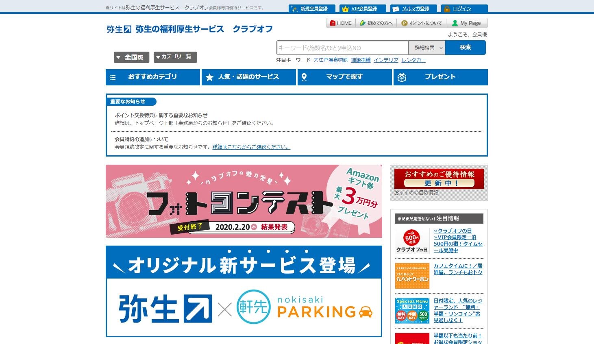Screen dimensions: 594x344
Task: Click the 検索 button
Action: click(466, 48)
